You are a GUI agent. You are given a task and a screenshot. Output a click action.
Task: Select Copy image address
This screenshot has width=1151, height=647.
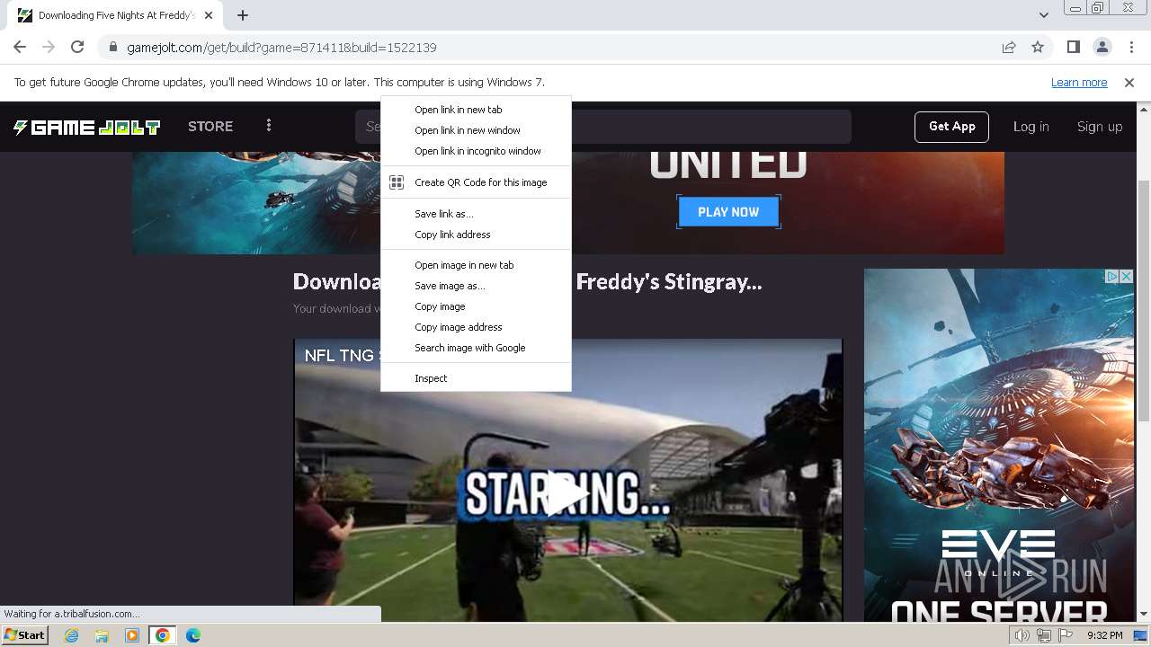pos(476,327)
